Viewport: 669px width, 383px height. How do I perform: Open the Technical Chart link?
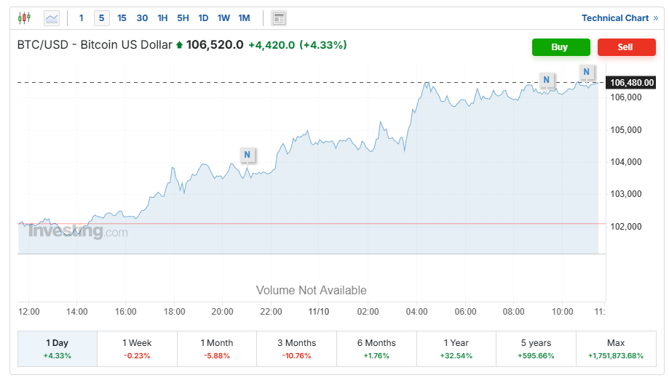click(x=614, y=18)
